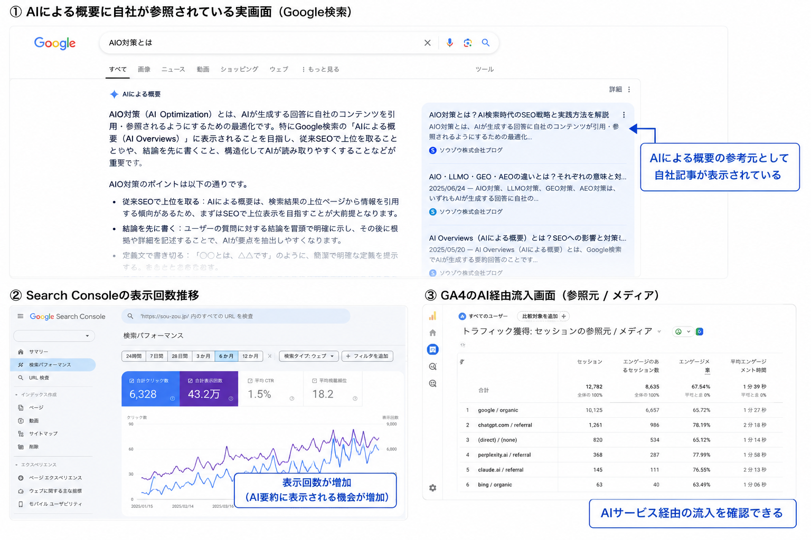Click the GA4 Analytics logo icon
The image size is (811, 540).
(x=432, y=316)
